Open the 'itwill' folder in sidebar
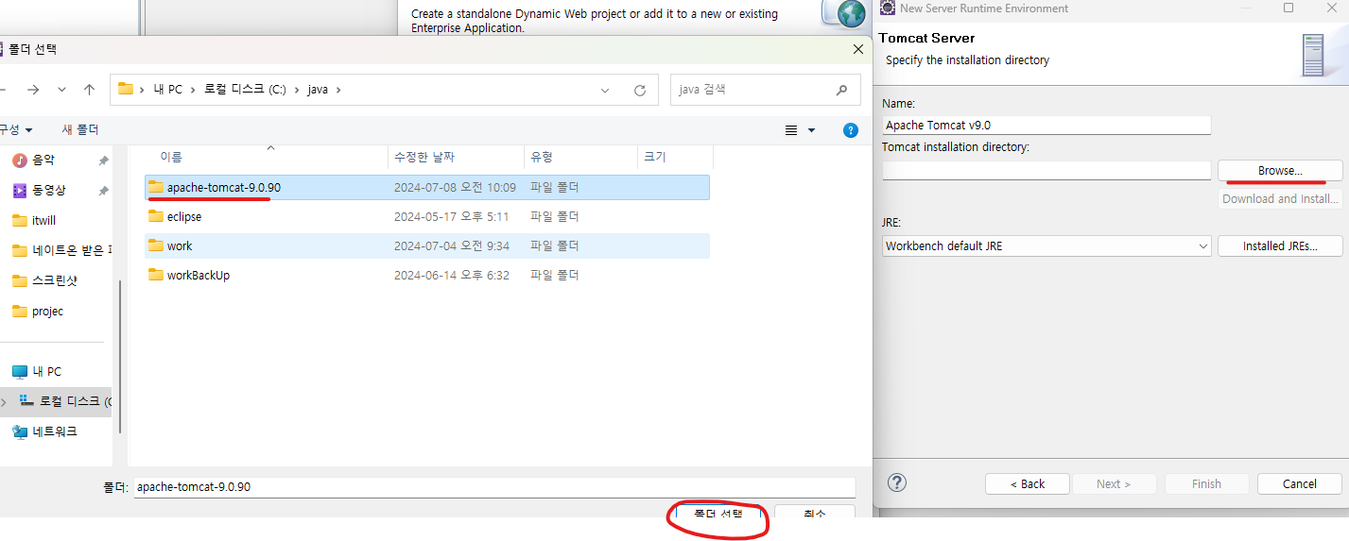Viewport: 1349px width, 541px height. [x=44, y=220]
